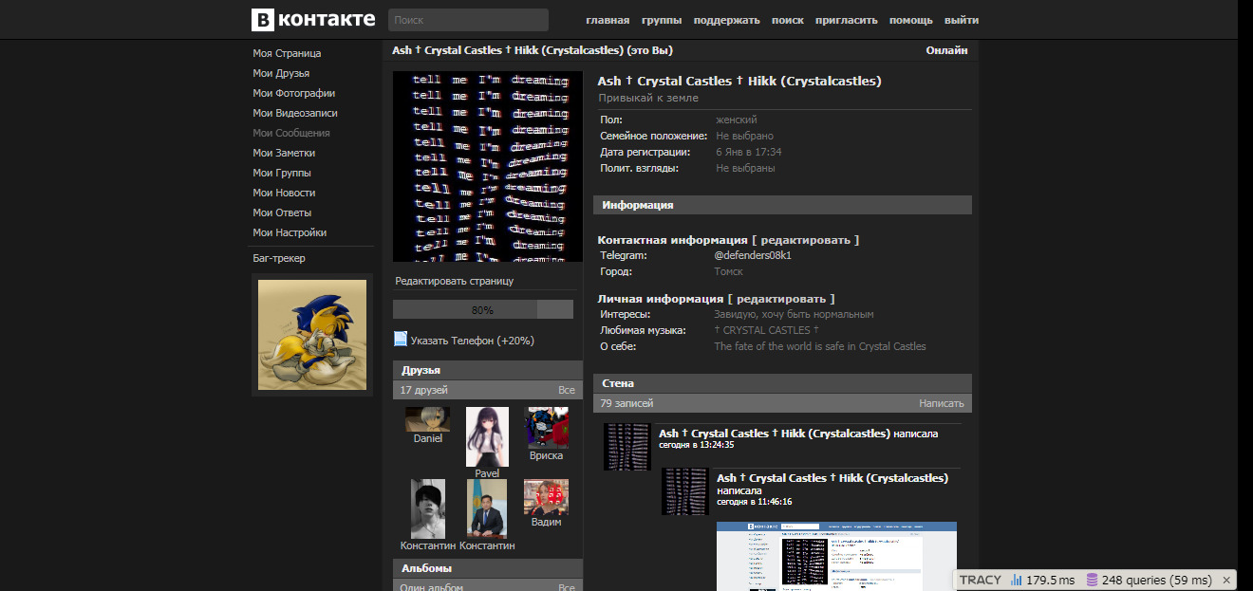Click the Стена section header
Viewport: 1253px width, 591px height.
[782, 383]
